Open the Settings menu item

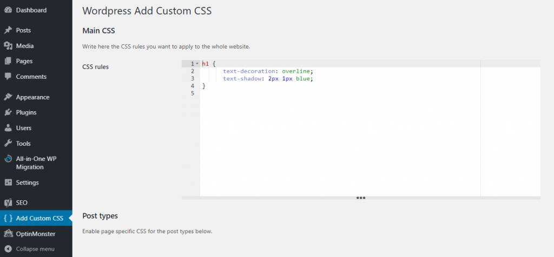point(27,182)
